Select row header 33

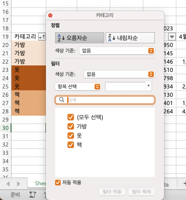pos(6,153)
